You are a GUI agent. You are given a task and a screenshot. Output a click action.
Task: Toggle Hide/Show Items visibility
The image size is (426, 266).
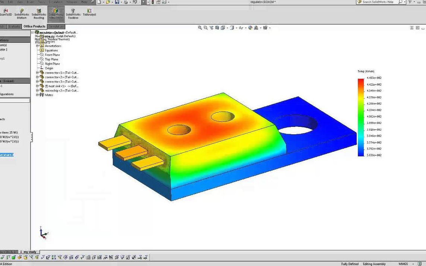[x=241, y=28]
